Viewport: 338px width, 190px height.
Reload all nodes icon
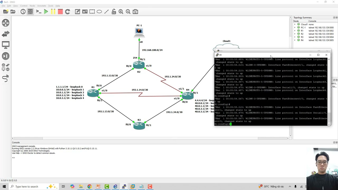(x=67, y=12)
